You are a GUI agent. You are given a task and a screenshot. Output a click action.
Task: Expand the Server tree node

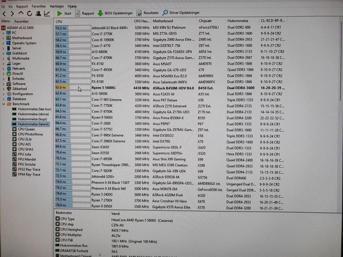[3, 48]
